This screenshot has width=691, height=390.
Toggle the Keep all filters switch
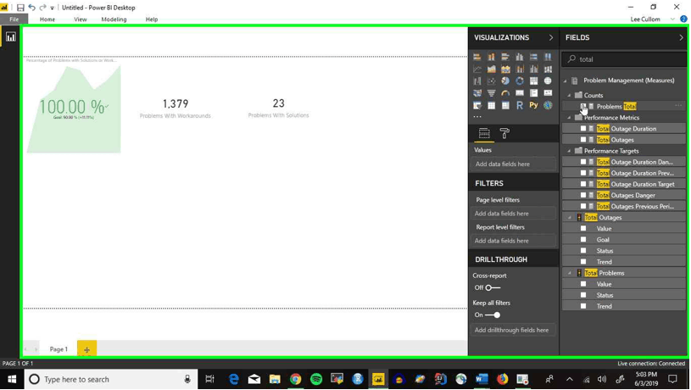point(493,315)
